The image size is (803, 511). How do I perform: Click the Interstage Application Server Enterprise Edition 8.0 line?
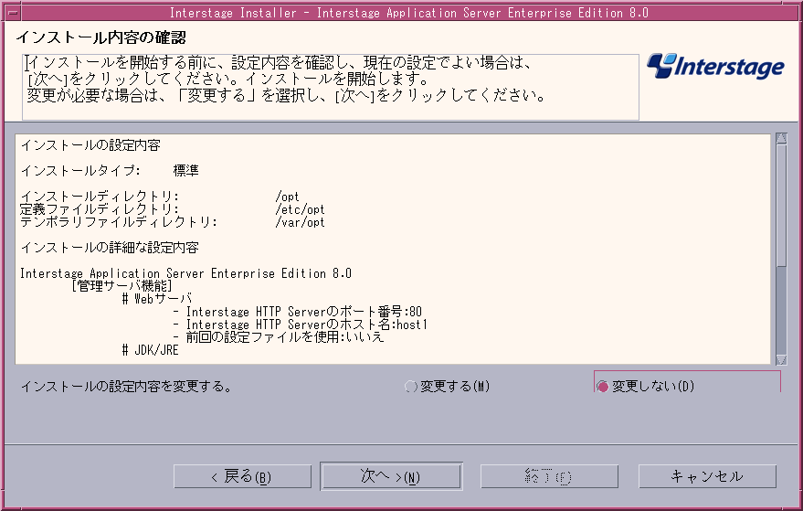coord(185,273)
